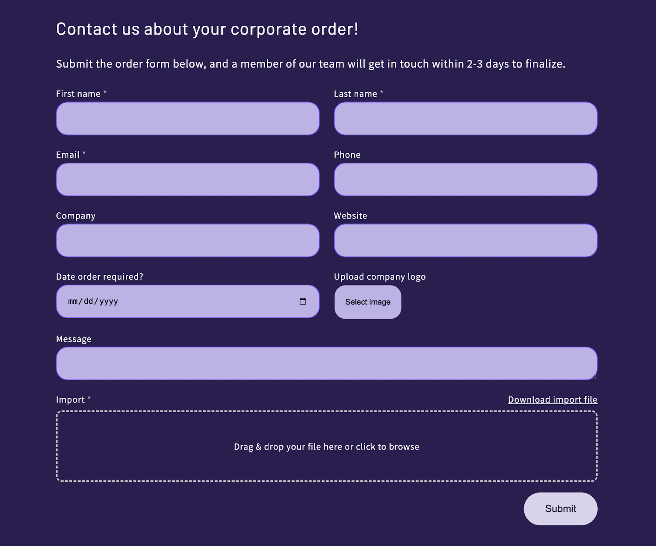This screenshot has height=546, width=656.
Task: Click the Upload company logo label
Action: click(380, 276)
